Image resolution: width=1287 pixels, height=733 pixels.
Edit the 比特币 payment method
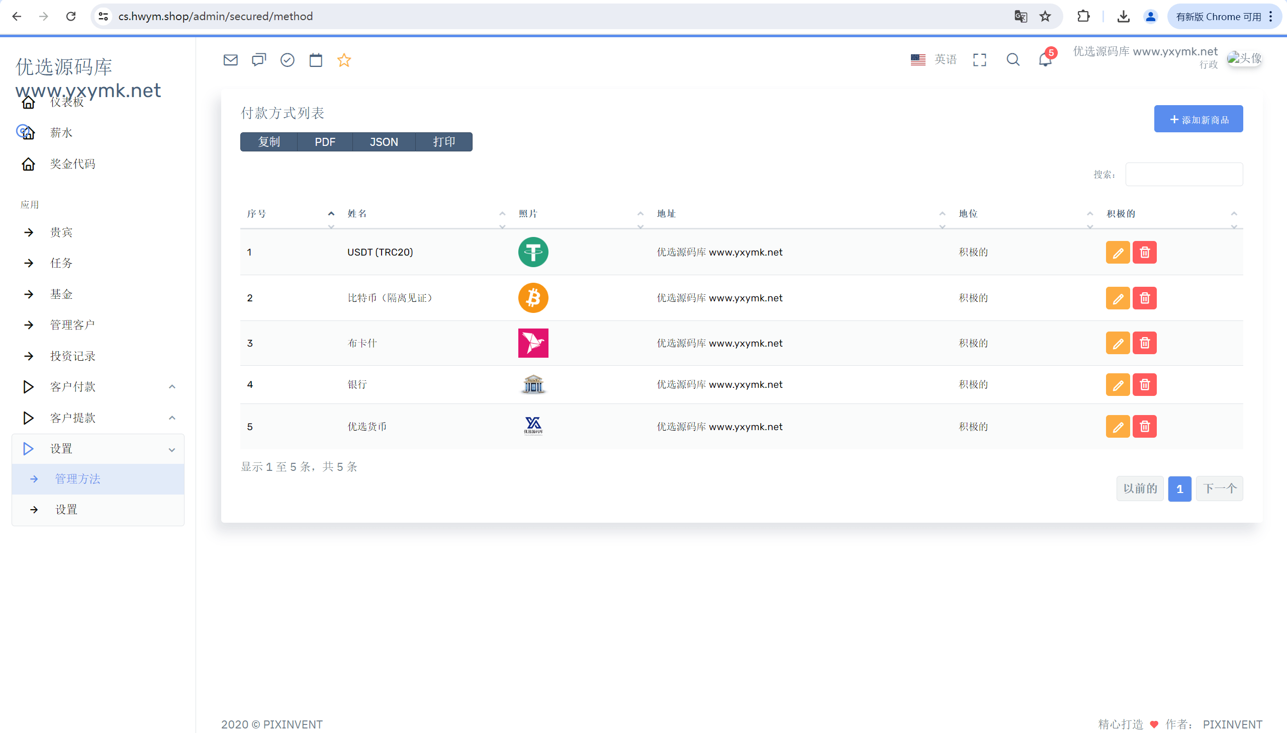point(1118,298)
